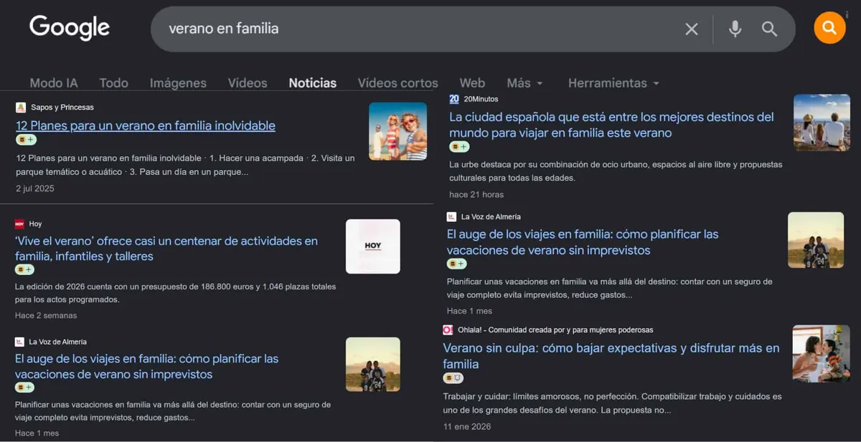This screenshot has height=442, width=861.
Task: Switch to the Web tab
Action: [x=472, y=83]
